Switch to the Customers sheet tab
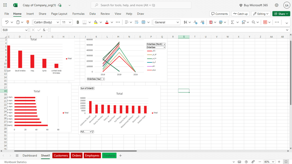292x164 pixels. 61,155
